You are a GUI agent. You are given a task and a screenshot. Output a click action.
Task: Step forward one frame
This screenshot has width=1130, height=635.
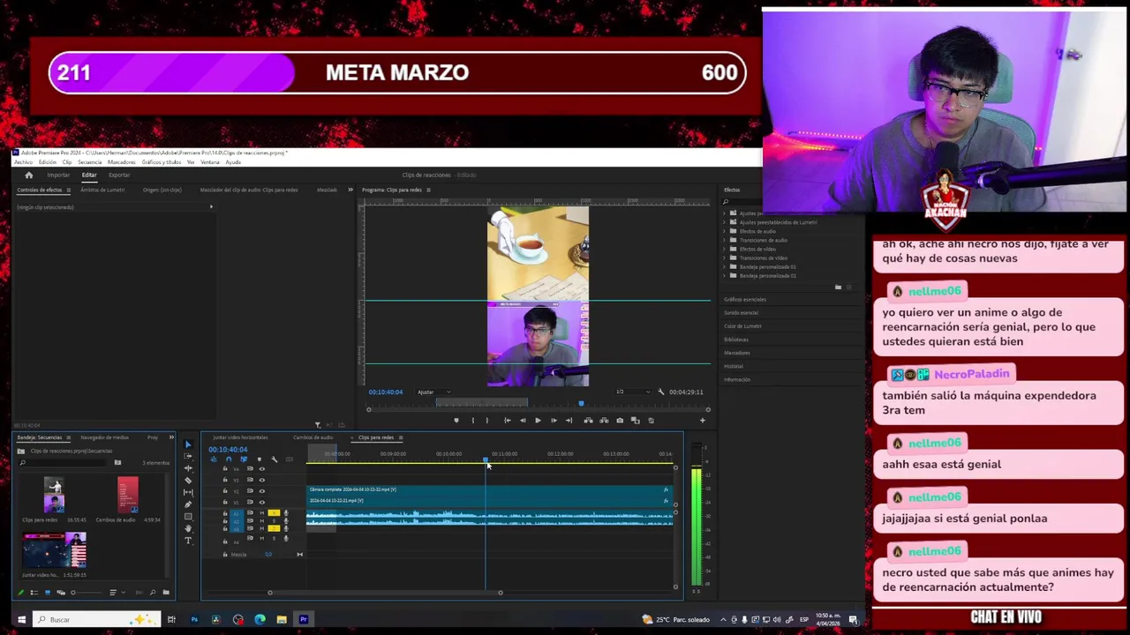click(x=554, y=421)
